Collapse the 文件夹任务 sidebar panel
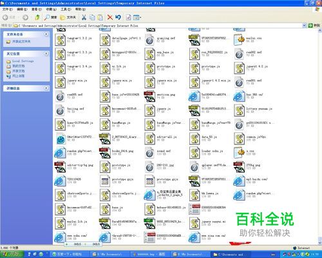This screenshot has width=322, height=258. (46, 34)
